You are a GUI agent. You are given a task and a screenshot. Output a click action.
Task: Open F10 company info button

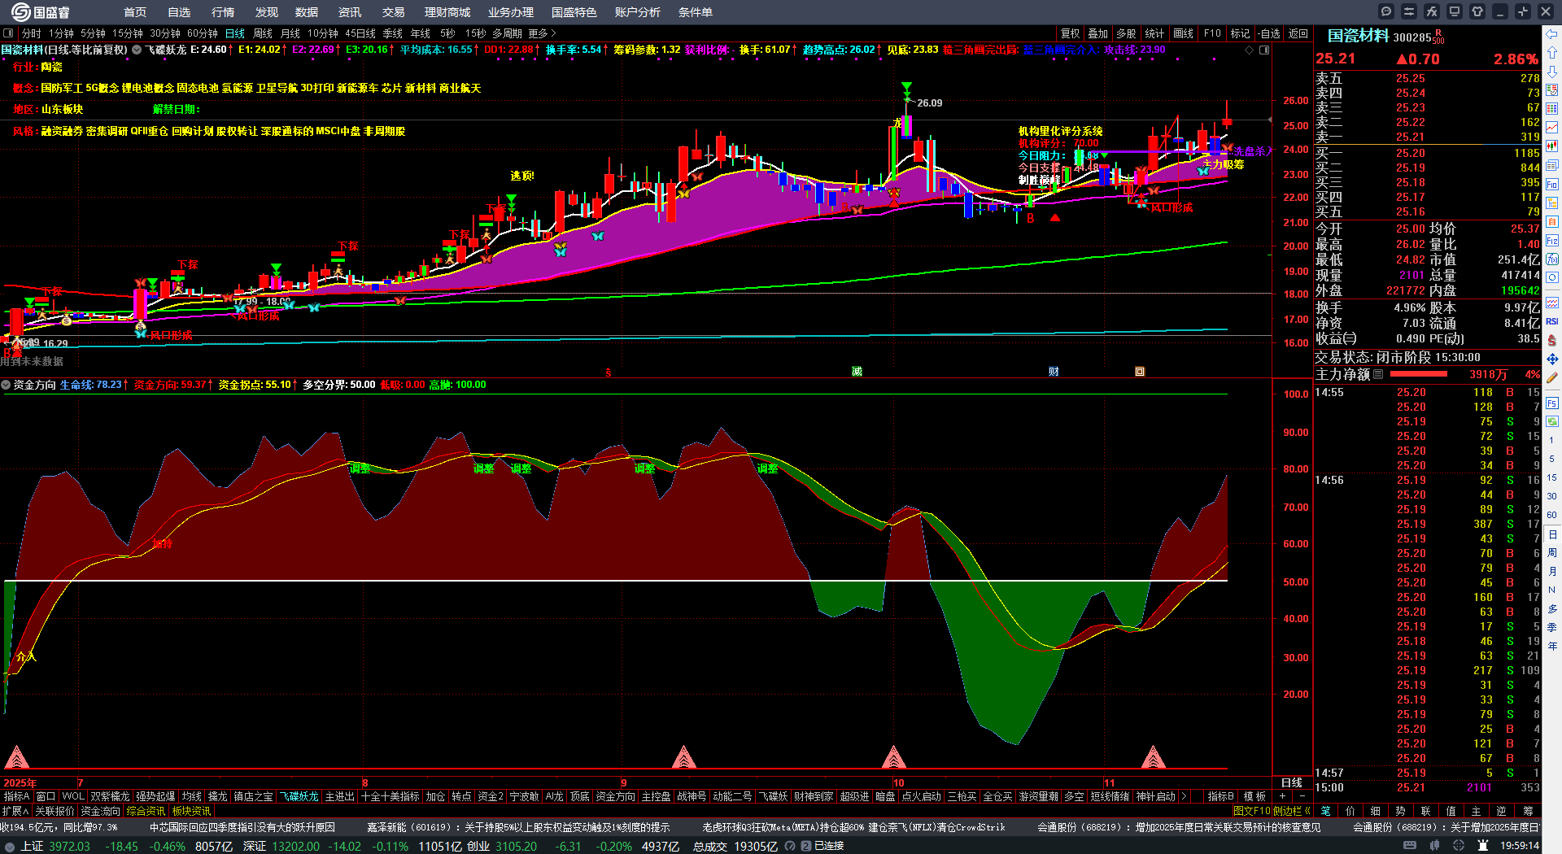[1212, 33]
